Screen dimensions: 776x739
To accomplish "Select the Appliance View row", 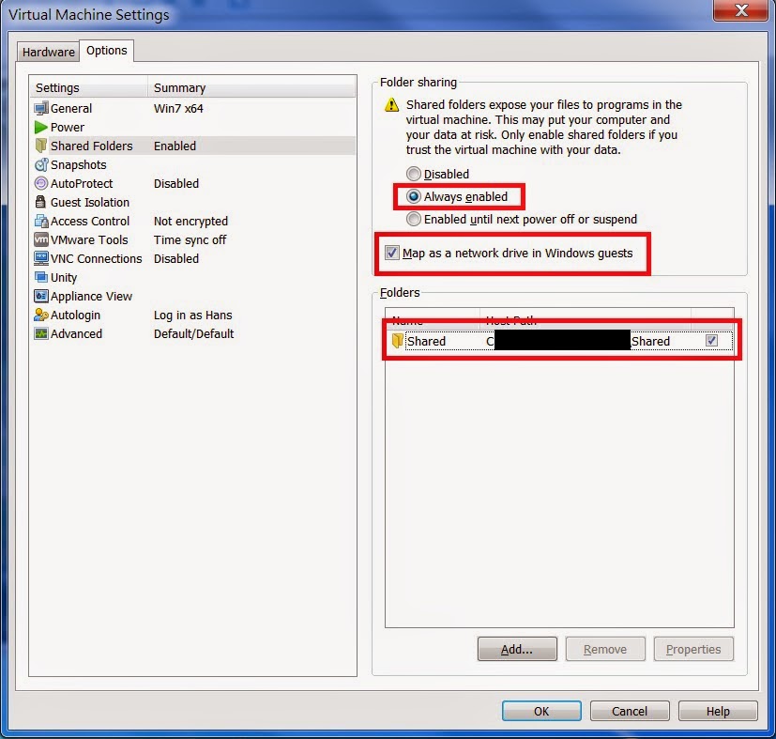I will click(192, 296).
